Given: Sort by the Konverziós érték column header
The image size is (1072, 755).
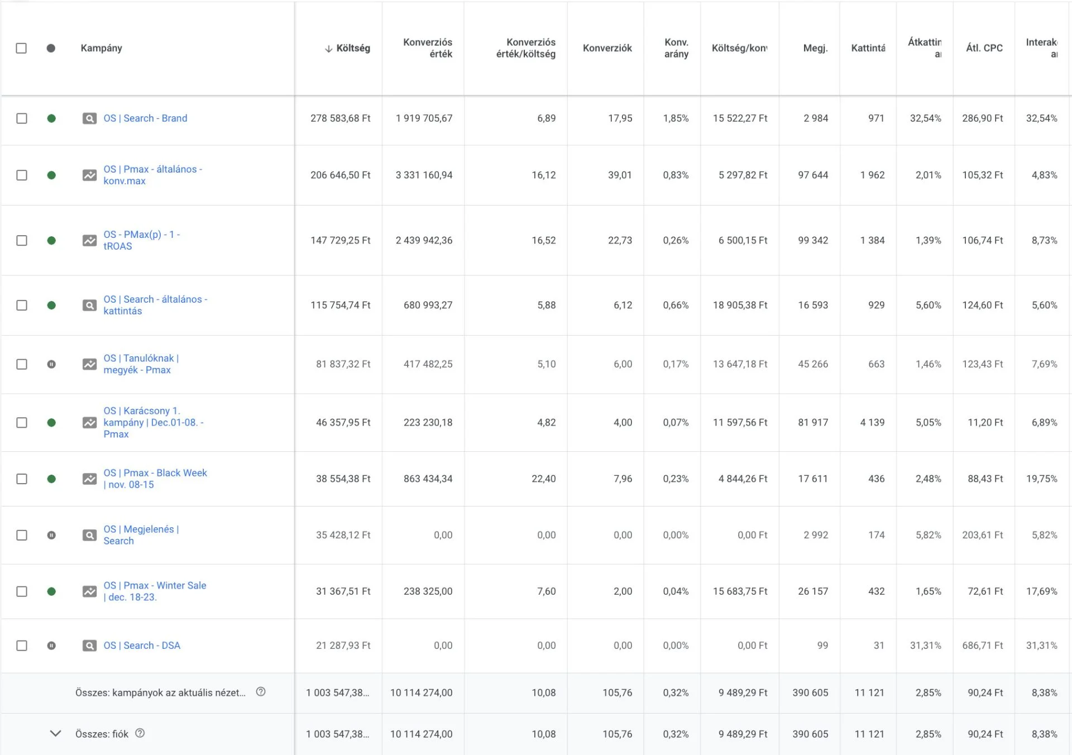Looking at the screenshot, I should 428,48.
